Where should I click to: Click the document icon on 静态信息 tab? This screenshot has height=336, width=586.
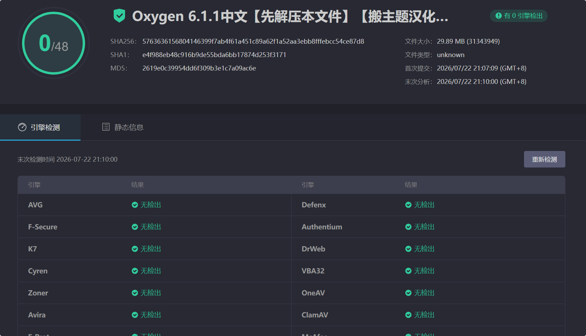106,127
